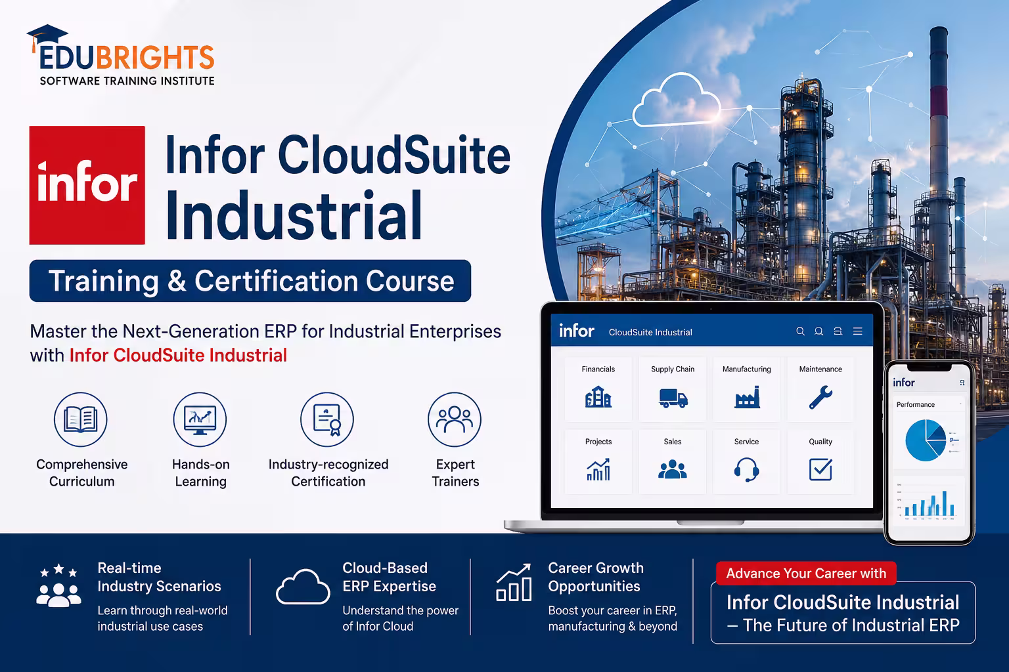1009x672 pixels.
Task: Open the Financials building icon
Action: coord(598,397)
